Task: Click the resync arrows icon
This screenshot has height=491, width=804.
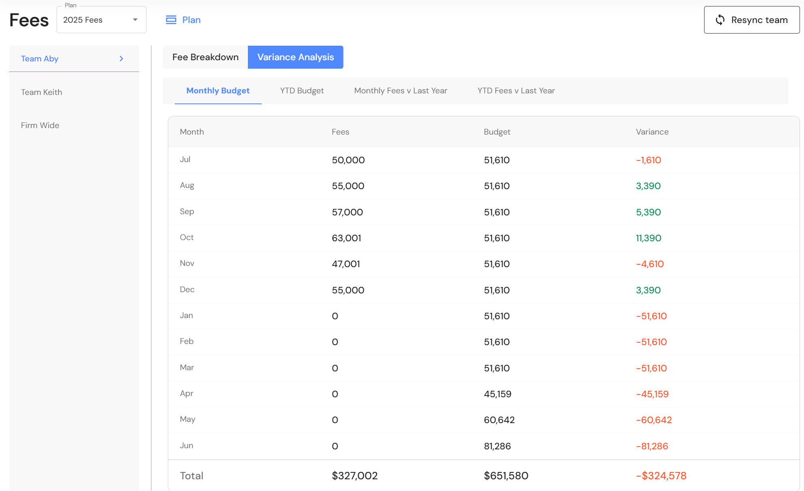Action: (x=720, y=20)
